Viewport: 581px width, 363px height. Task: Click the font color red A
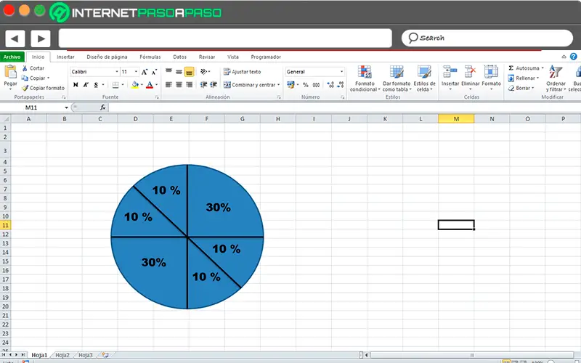pyautogui.click(x=150, y=85)
